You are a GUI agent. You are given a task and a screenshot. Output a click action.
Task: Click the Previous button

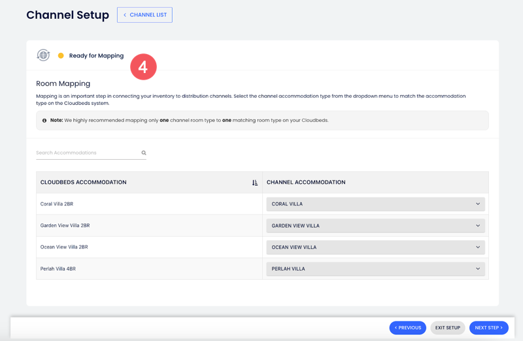point(407,328)
